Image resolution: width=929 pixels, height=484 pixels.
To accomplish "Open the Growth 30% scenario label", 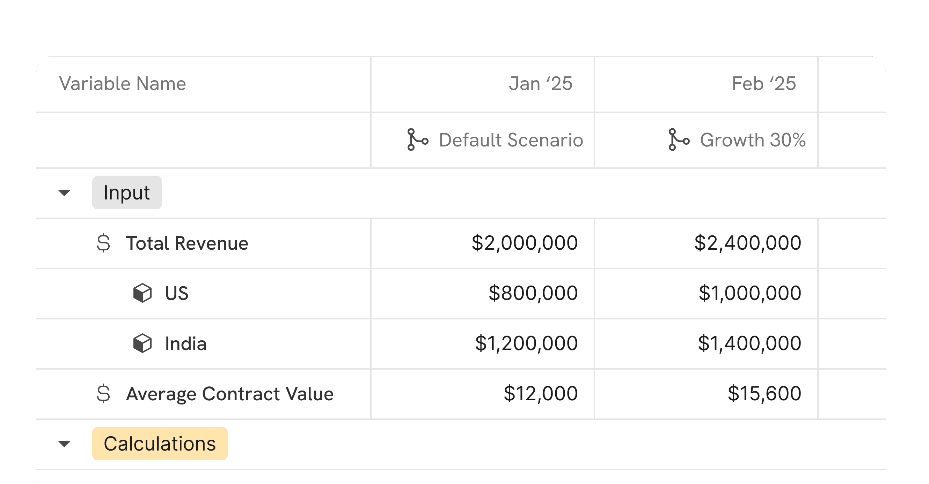I will coord(753,140).
